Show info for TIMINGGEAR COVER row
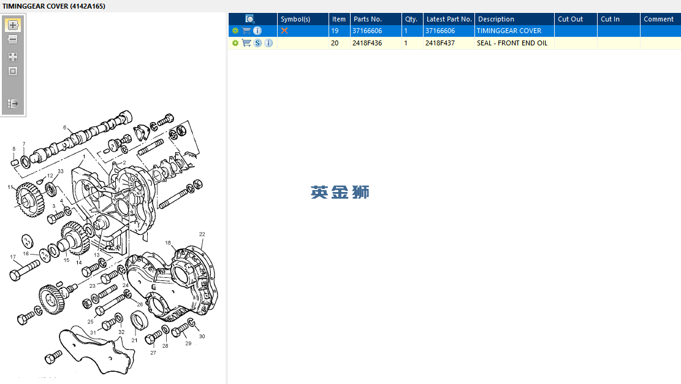 (257, 31)
